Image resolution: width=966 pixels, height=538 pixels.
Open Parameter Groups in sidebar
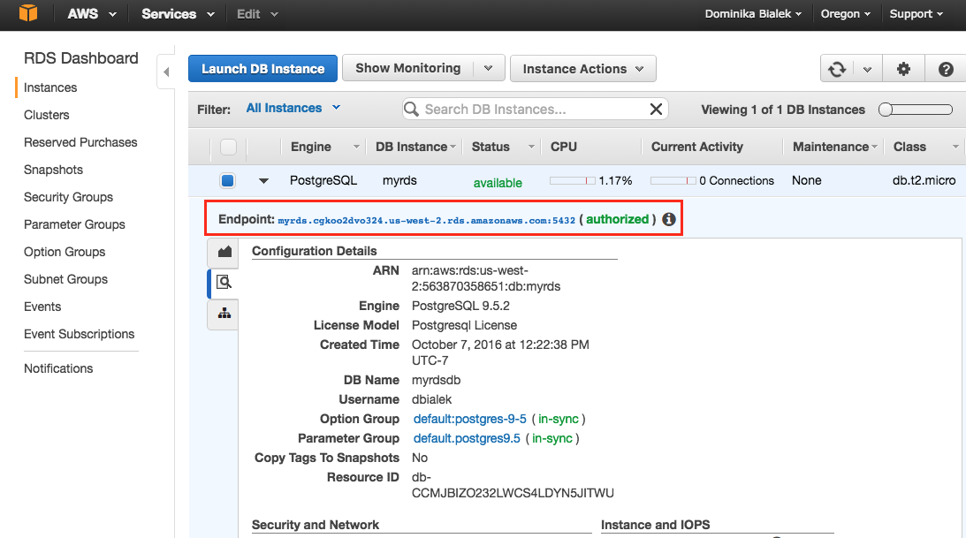click(x=74, y=224)
